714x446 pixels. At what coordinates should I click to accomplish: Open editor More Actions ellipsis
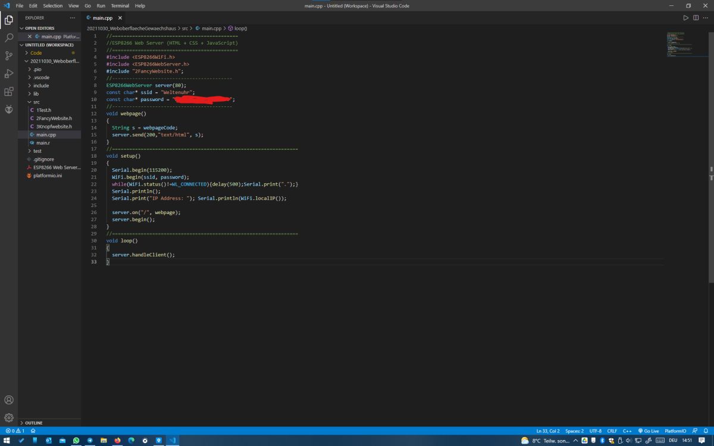(705, 18)
